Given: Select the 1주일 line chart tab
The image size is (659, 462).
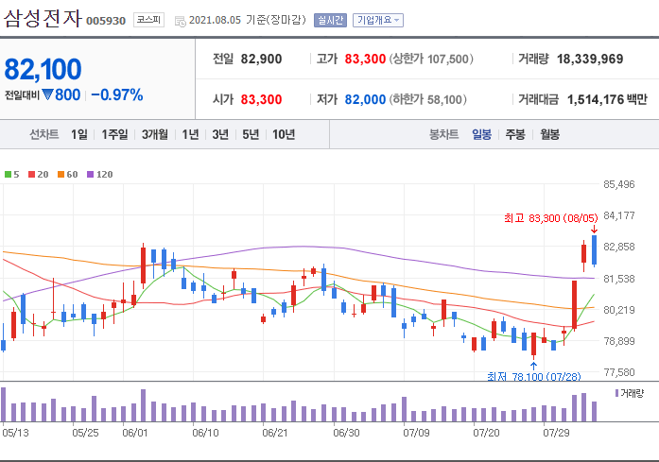Looking at the screenshot, I should [x=114, y=134].
